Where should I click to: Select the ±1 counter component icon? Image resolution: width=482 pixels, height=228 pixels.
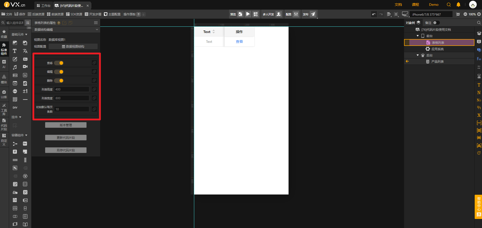[25, 91]
